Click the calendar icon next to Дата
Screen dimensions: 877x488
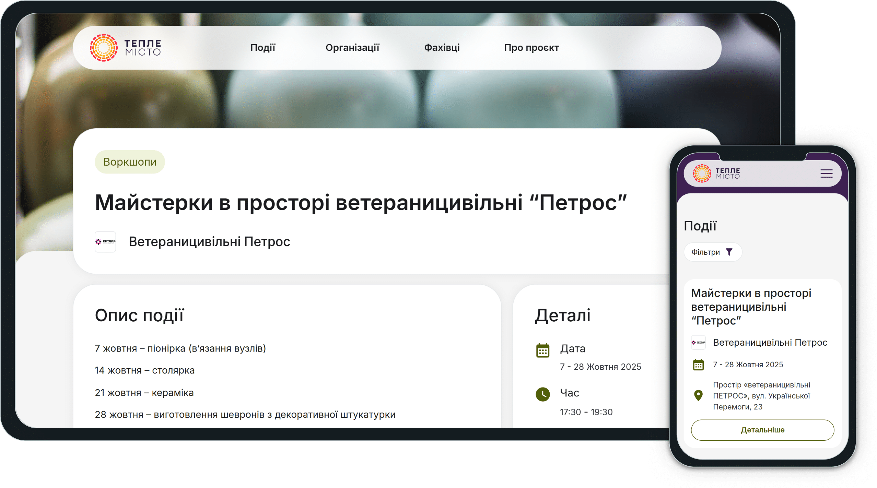[x=542, y=350]
